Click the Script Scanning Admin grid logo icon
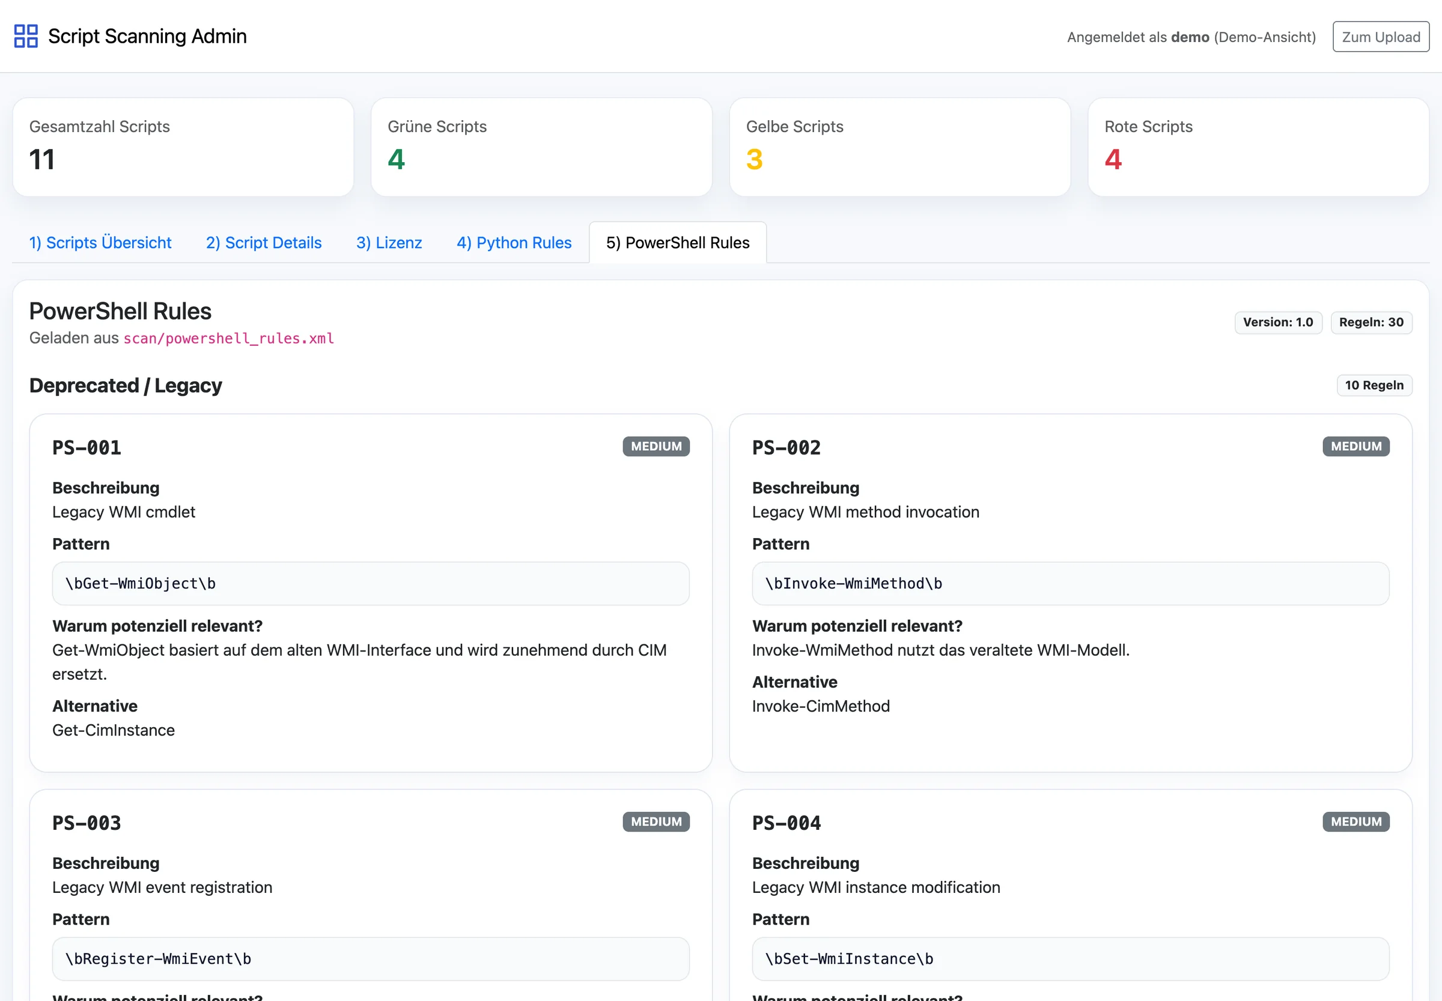Image resolution: width=1442 pixels, height=1001 pixels. click(26, 37)
